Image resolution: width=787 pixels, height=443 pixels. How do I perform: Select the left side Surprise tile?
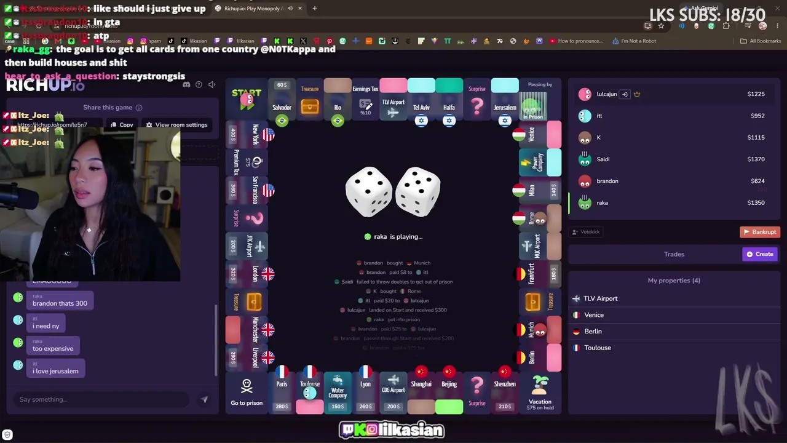click(x=247, y=218)
